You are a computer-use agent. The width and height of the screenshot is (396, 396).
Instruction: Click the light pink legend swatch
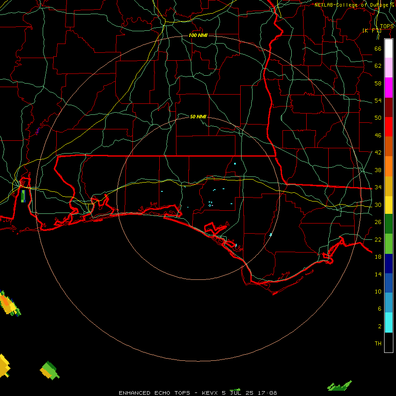(389, 68)
